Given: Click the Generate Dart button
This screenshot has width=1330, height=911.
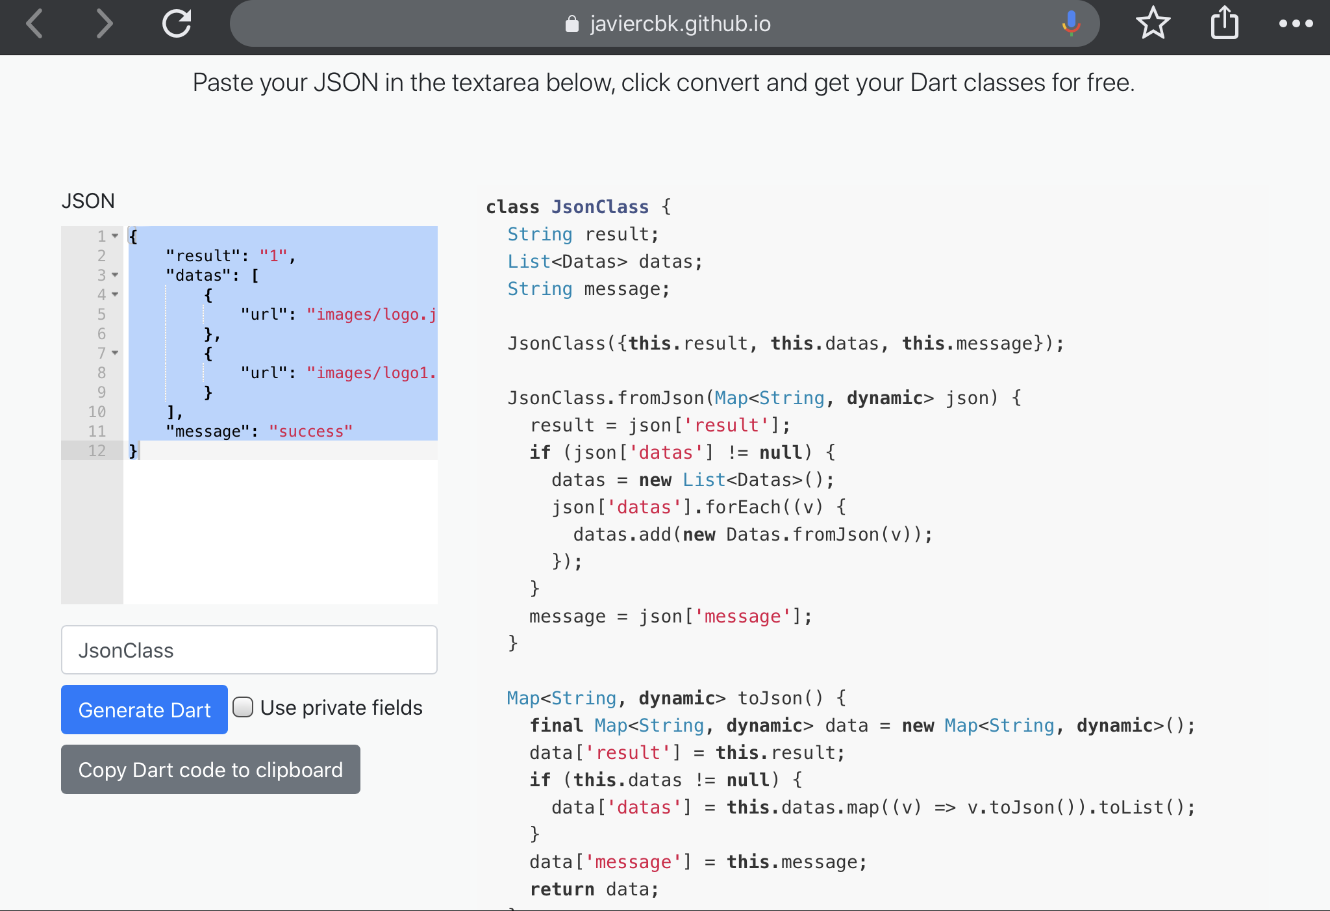Looking at the screenshot, I should click(145, 708).
